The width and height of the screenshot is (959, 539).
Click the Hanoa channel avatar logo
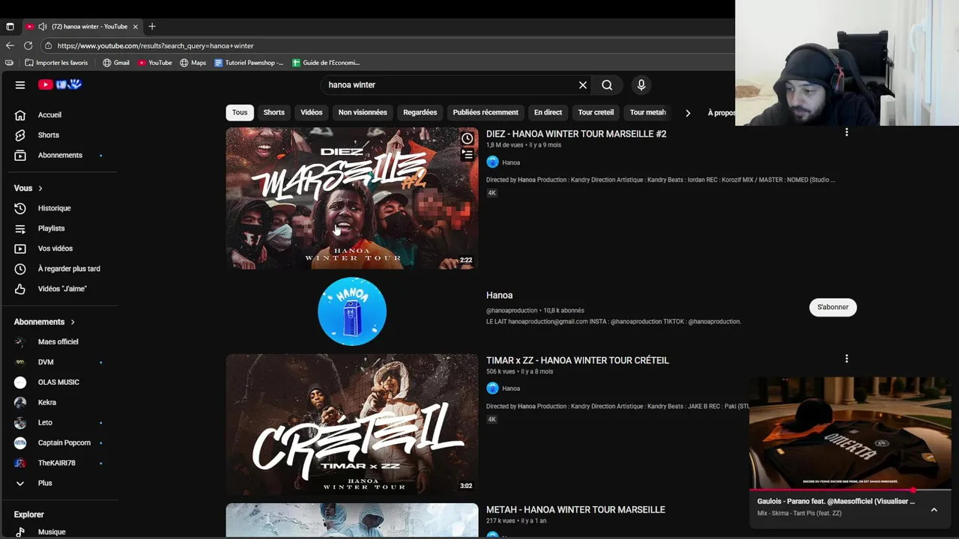tap(352, 311)
